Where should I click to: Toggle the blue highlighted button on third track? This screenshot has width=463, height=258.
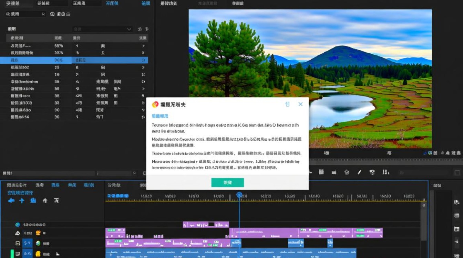click(x=28, y=243)
